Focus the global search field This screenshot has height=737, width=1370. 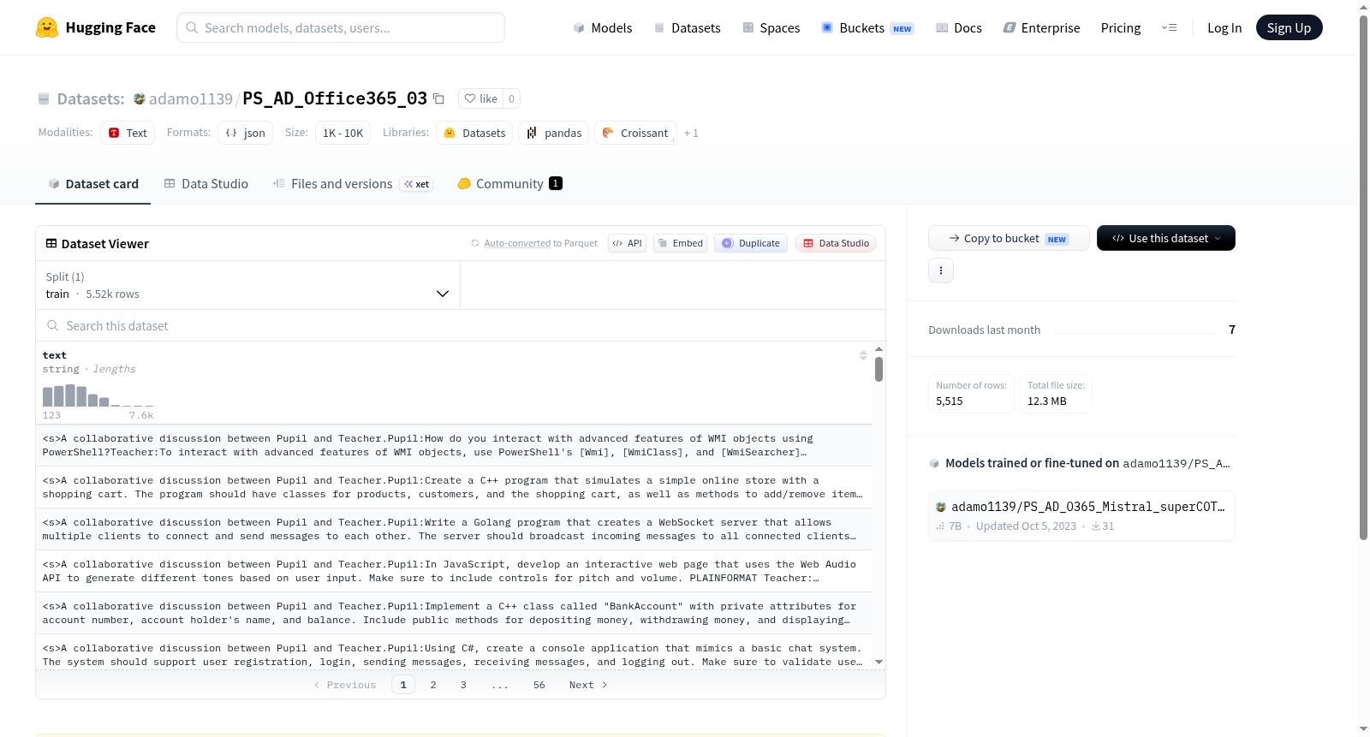coord(341,27)
